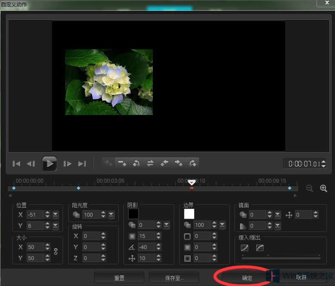
Task: Toggle the ease out option
Action: 260,248
